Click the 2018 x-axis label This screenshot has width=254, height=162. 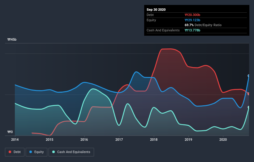point(154,140)
